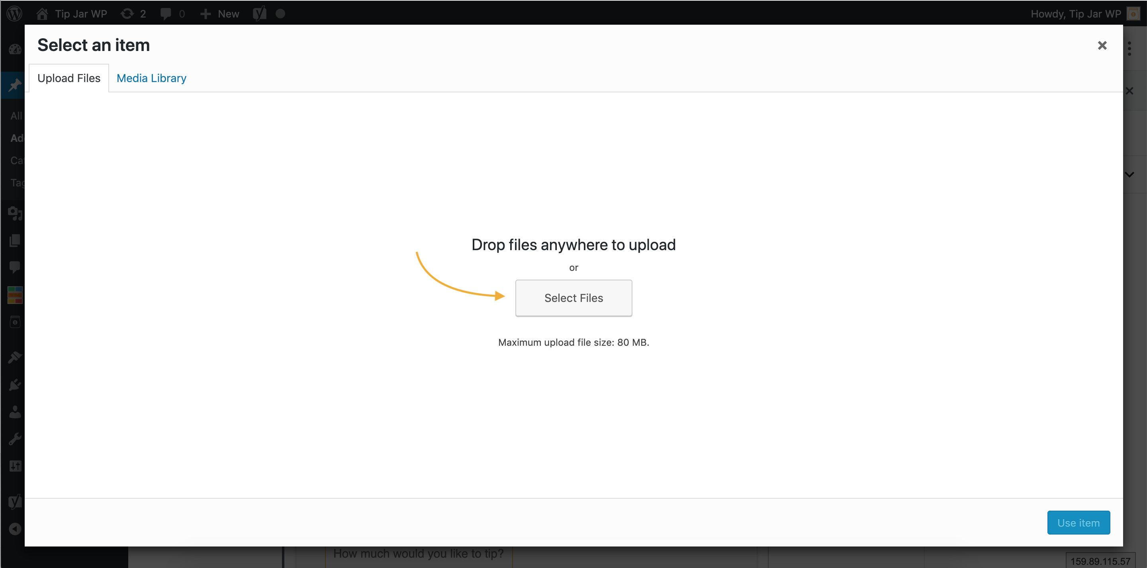Close the editor settings panel with X

[1129, 91]
